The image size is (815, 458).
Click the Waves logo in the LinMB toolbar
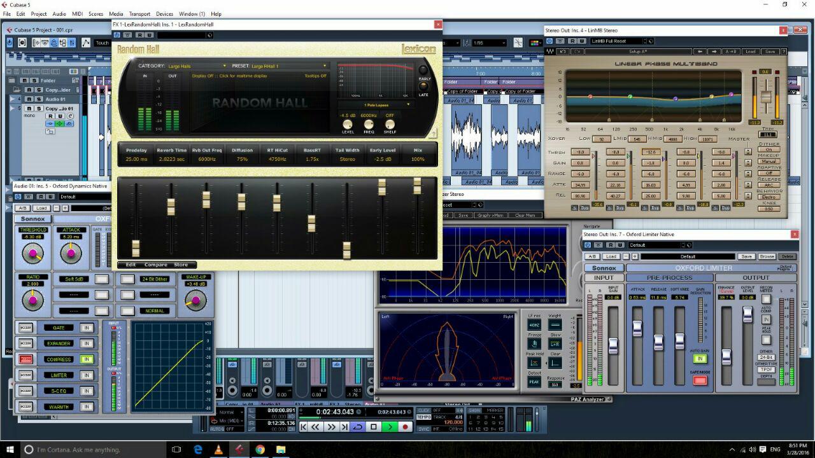point(550,52)
